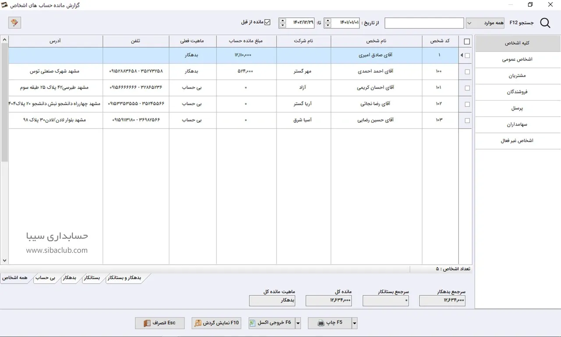Tick the checkbox for آقای احمد احمدی row

[467, 72]
